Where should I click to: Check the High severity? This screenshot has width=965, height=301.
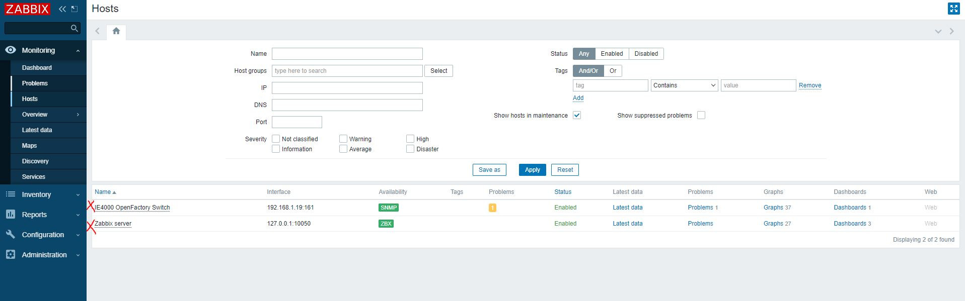[410, 139]
